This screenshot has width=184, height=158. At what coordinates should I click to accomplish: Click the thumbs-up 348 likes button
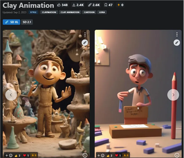point(62,5)
